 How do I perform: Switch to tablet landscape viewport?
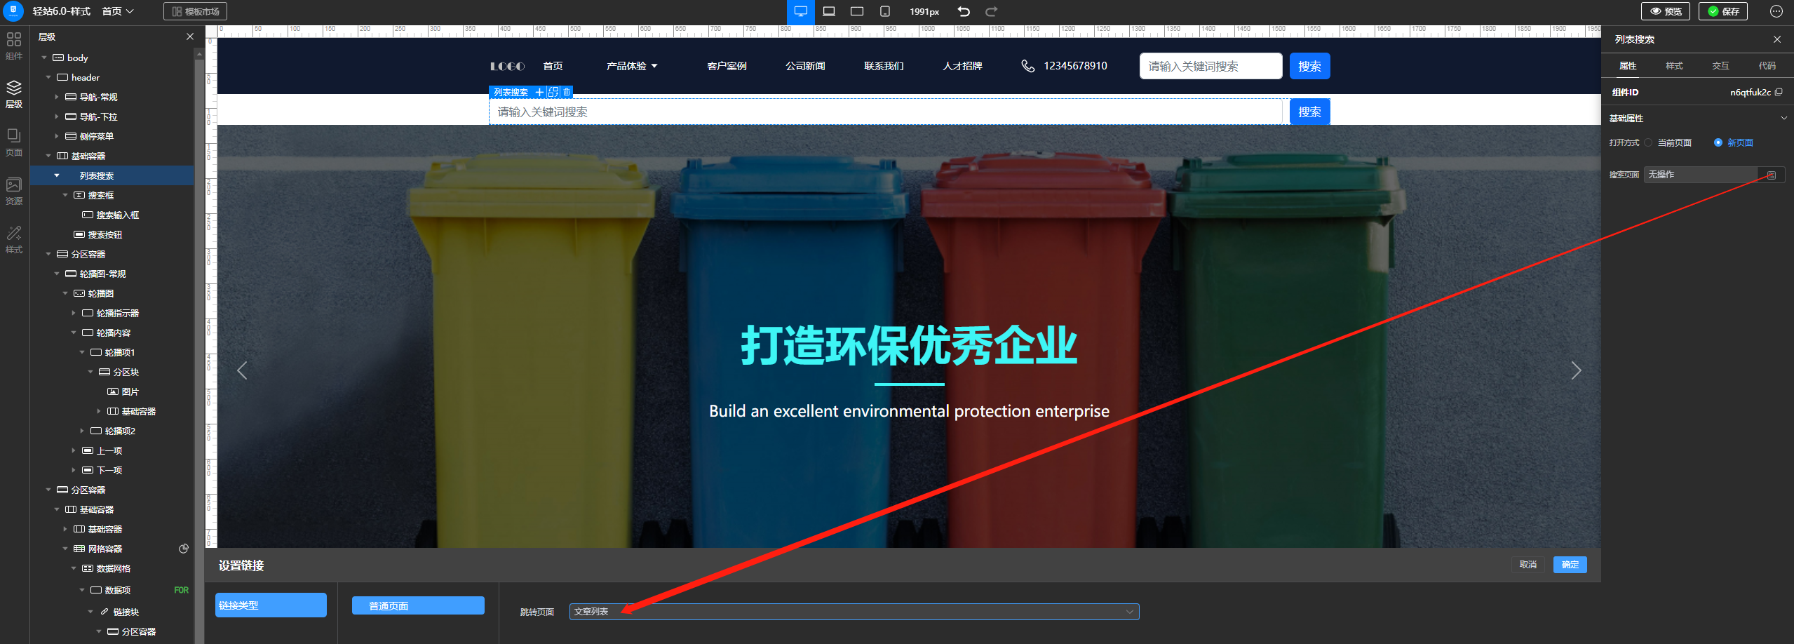857,11
